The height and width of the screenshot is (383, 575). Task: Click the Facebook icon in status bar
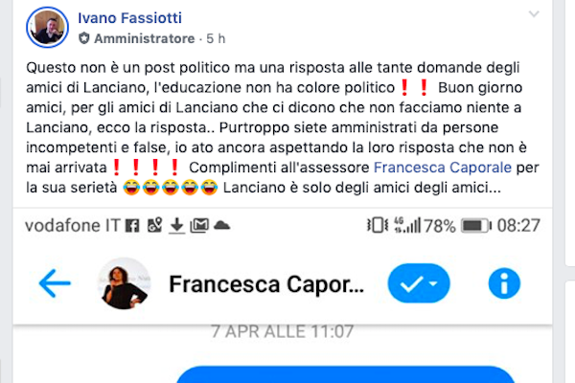[x=132, y=226]
